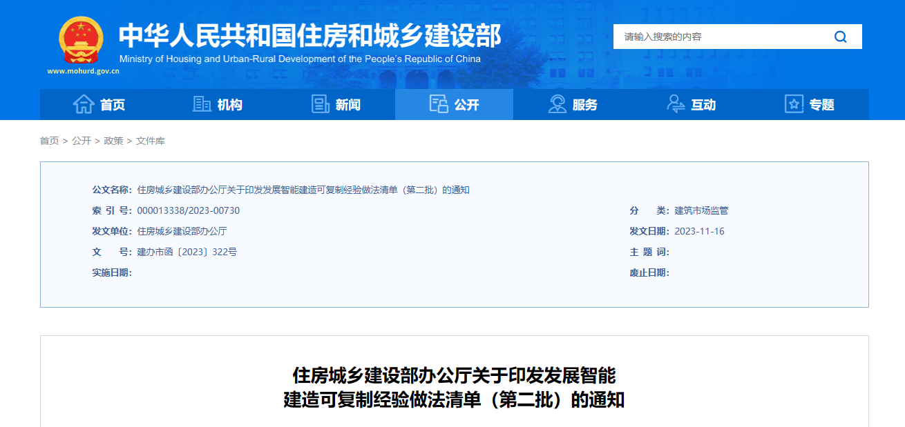
Task: Click the category value 建筑市场监管
Action: (701, 210)
